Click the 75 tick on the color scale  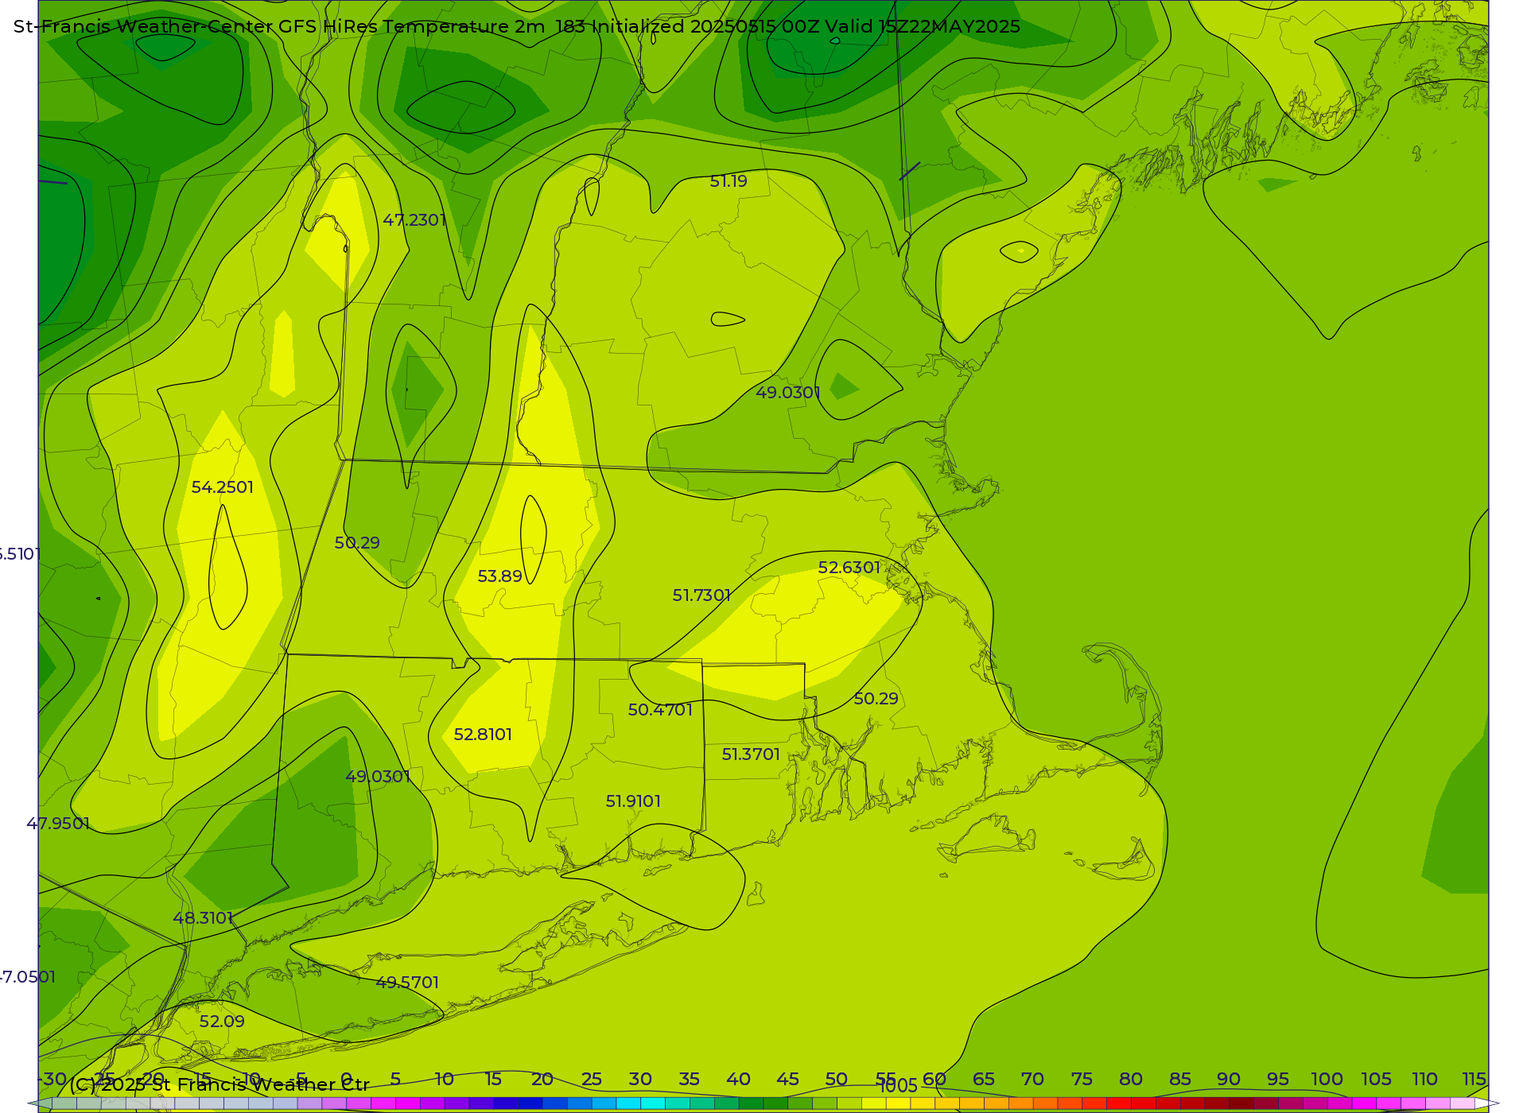(x=1082, y=1079)
